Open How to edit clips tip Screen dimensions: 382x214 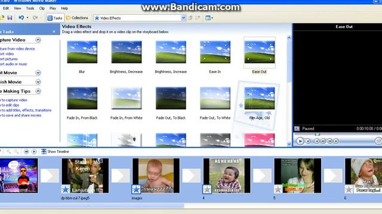[x=10, y=105]
